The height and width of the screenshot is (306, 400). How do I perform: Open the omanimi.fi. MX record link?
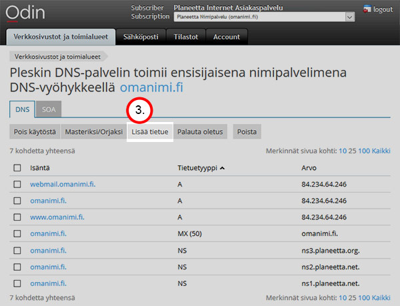(48, 233)
